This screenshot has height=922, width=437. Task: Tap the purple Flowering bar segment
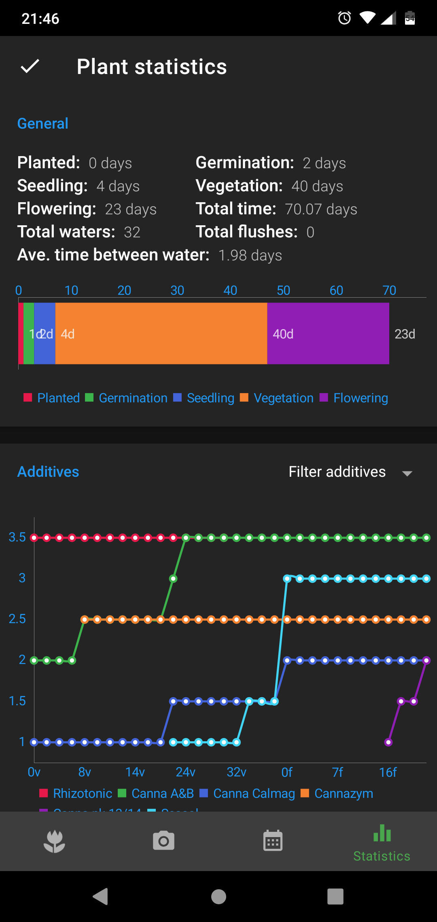(328, 334)
